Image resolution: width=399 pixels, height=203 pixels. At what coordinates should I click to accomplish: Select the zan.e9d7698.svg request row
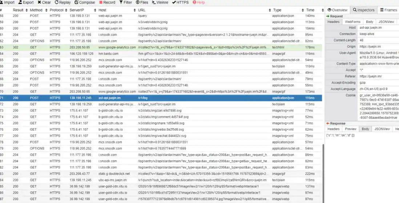coord(161,110)
